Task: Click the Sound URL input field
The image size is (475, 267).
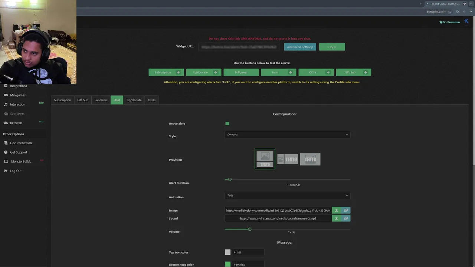Action: coord(278,218)
